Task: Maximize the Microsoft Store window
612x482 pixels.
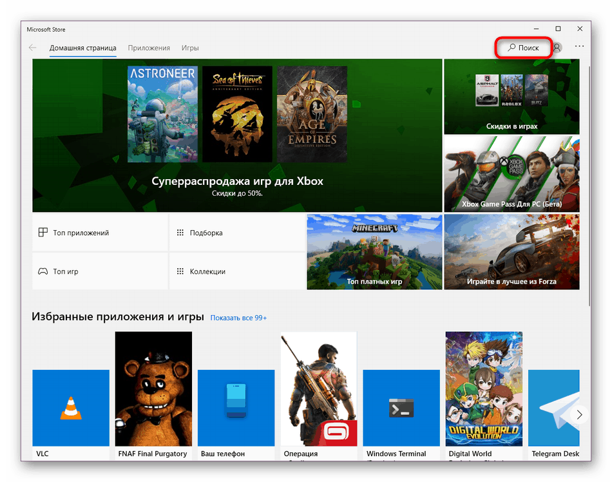Action: click(558, 29)
